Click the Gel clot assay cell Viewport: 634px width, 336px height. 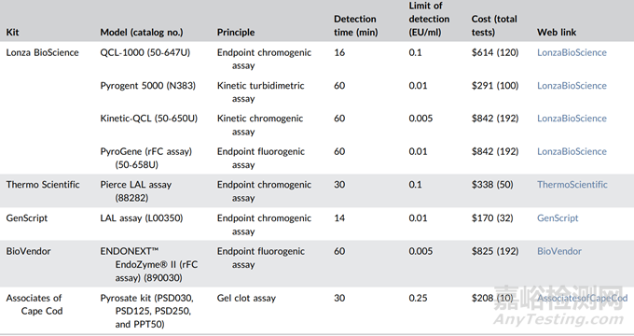pyautogui.click(x=246, y=299)
